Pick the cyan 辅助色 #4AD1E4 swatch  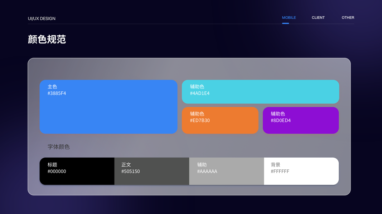[260, 92]
